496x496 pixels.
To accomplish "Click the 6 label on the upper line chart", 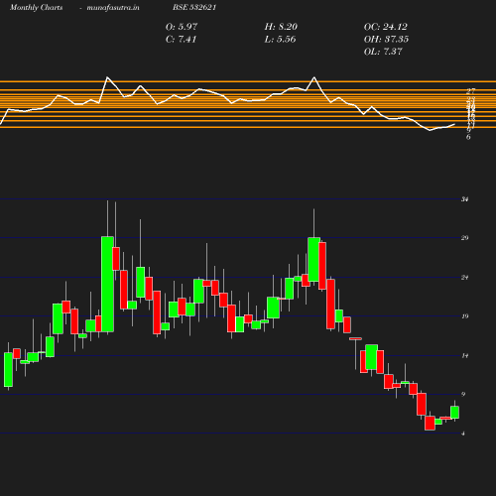I will click(x=468, y=137).
